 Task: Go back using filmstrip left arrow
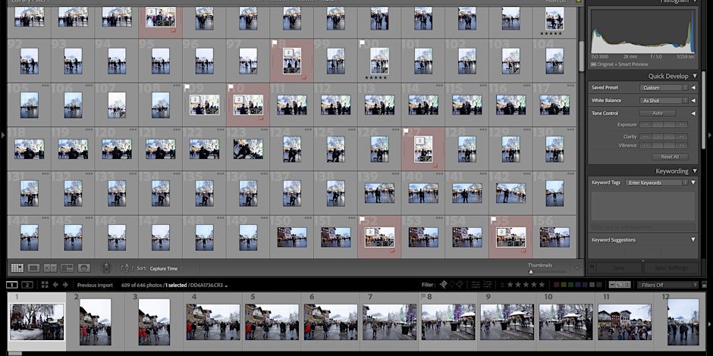tap(55, 285)
